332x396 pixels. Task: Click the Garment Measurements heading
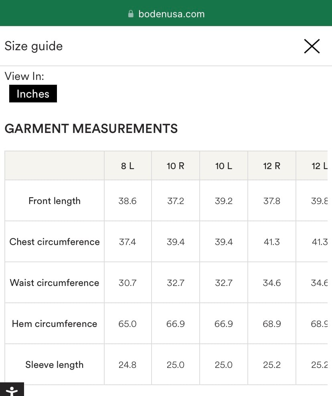point(91,128)
